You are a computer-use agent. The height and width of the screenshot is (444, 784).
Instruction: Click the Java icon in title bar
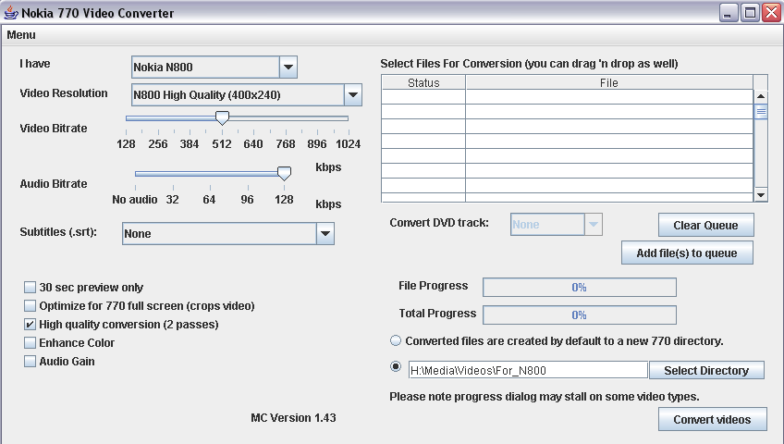(x=11, y=13)
